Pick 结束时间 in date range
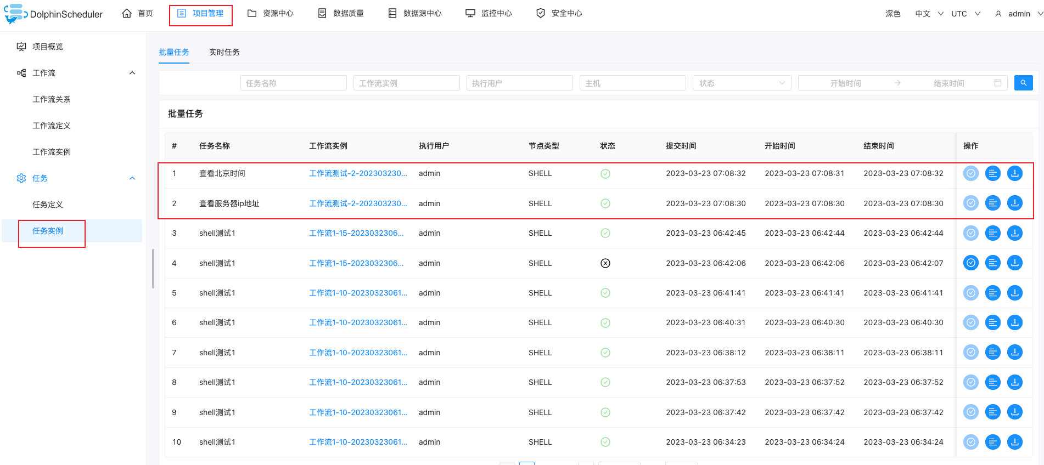The height and width of the screenshot is (465, 1044). coord(948,83)
